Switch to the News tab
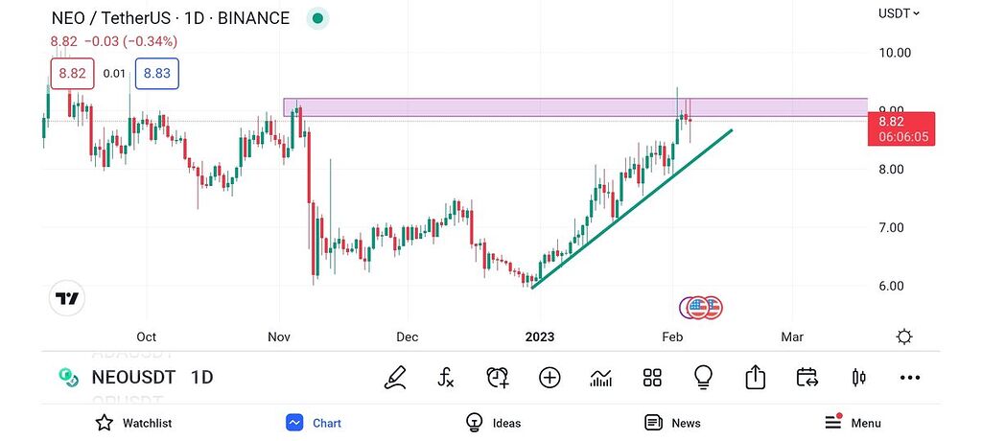The height and width of the screenshot is (441, 982). 672,423
